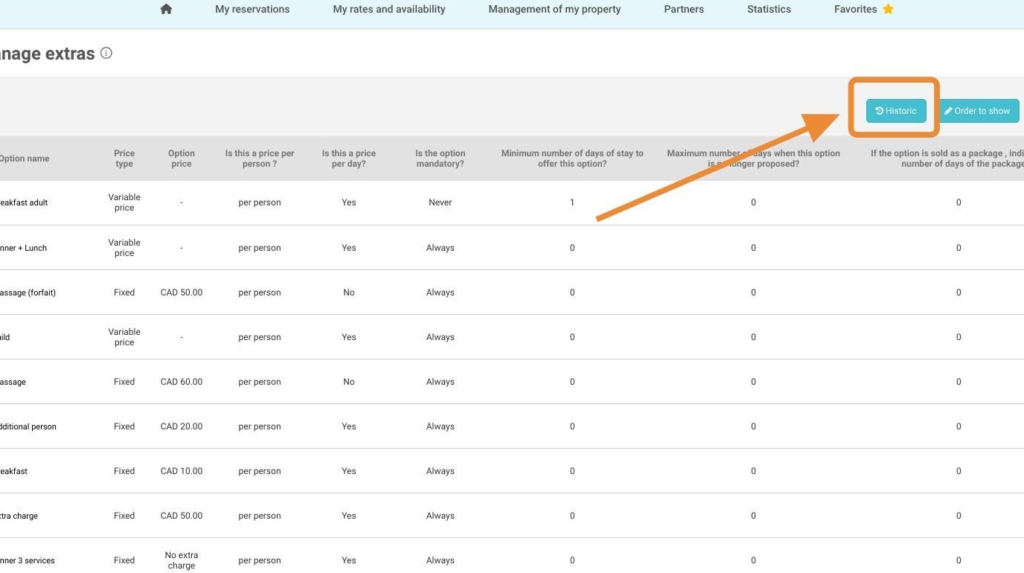The height and width of the screenshot is (573, 1024).
Task: Click 'No extra charge' price cell
Action: [x=182, y=560]
